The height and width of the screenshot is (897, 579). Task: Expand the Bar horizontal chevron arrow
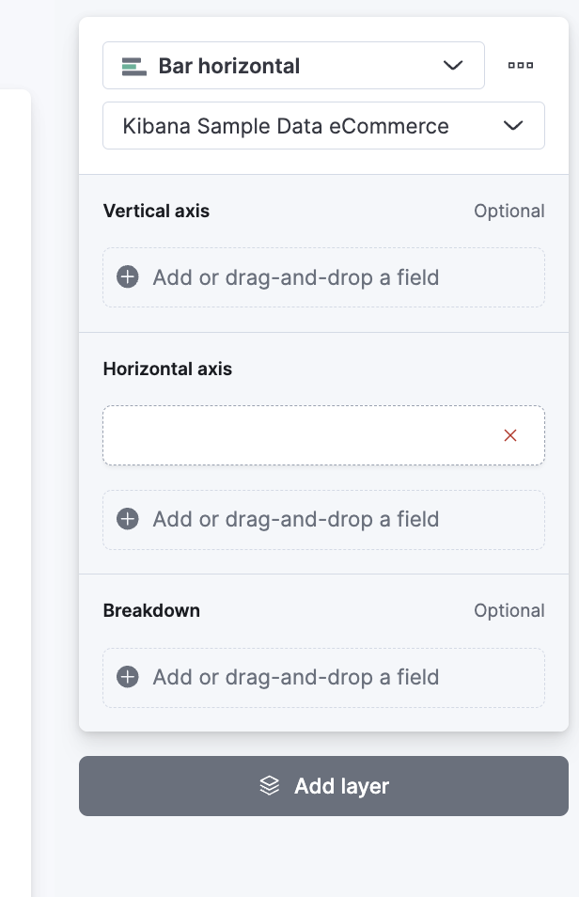[x=453, y=66]
